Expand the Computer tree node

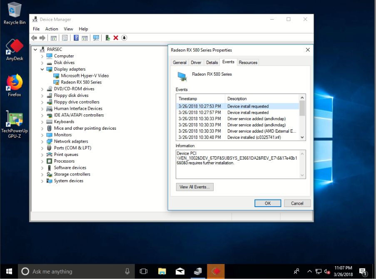(x=42, y=56)
